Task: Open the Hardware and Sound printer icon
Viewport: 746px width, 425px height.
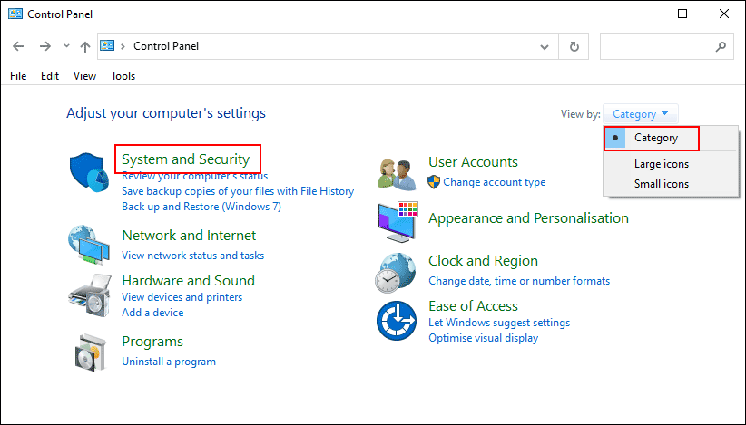Action: (x=90, y=295)
